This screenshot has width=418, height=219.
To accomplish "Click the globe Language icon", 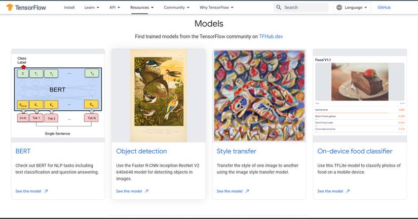I will [339, 8].
